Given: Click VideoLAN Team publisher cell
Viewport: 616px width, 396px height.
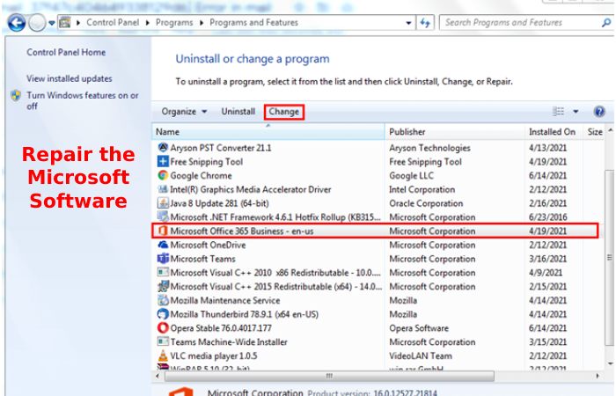Looking at the screenshot, I should (421, 356).
